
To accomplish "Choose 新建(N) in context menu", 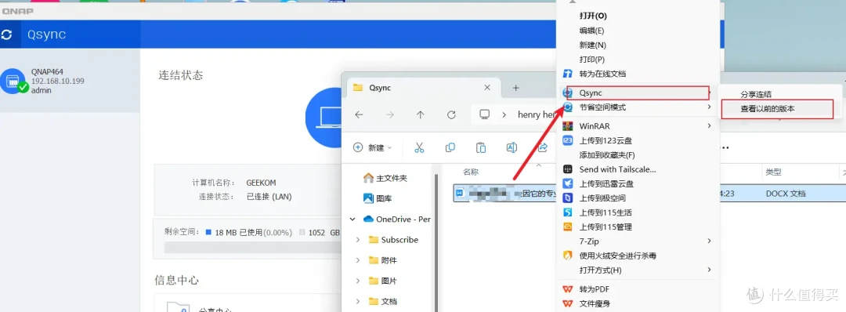I will pyautogui.click(x=639, y=45).
